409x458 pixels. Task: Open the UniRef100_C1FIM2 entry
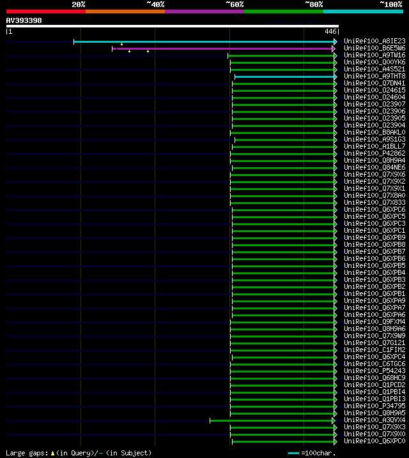[374, 350]
